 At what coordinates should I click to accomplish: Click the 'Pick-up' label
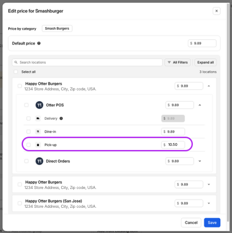[51, 145]
